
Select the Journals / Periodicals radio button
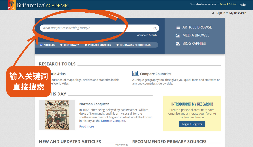pyautogui.click(x=117, y=45)
